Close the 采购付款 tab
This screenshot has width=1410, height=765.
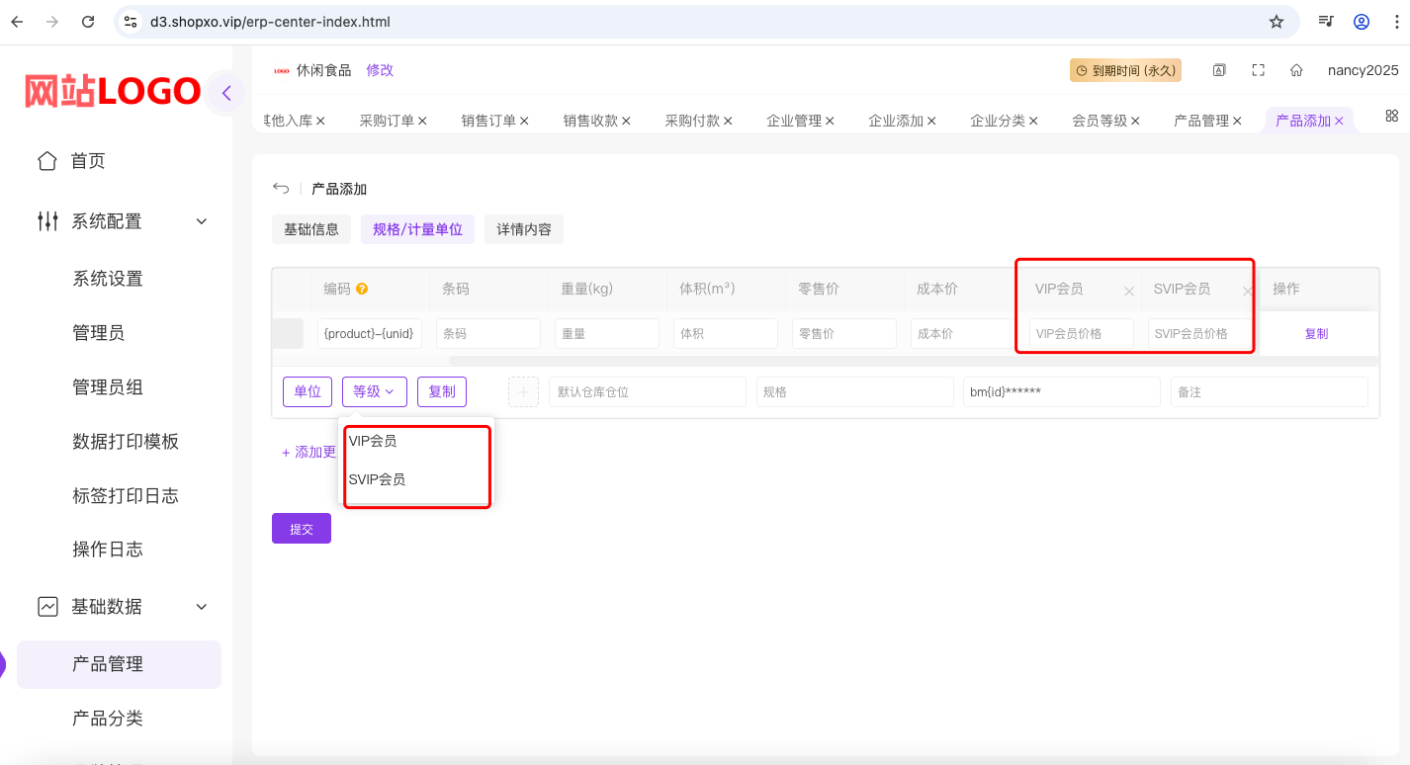pos(728,121)
